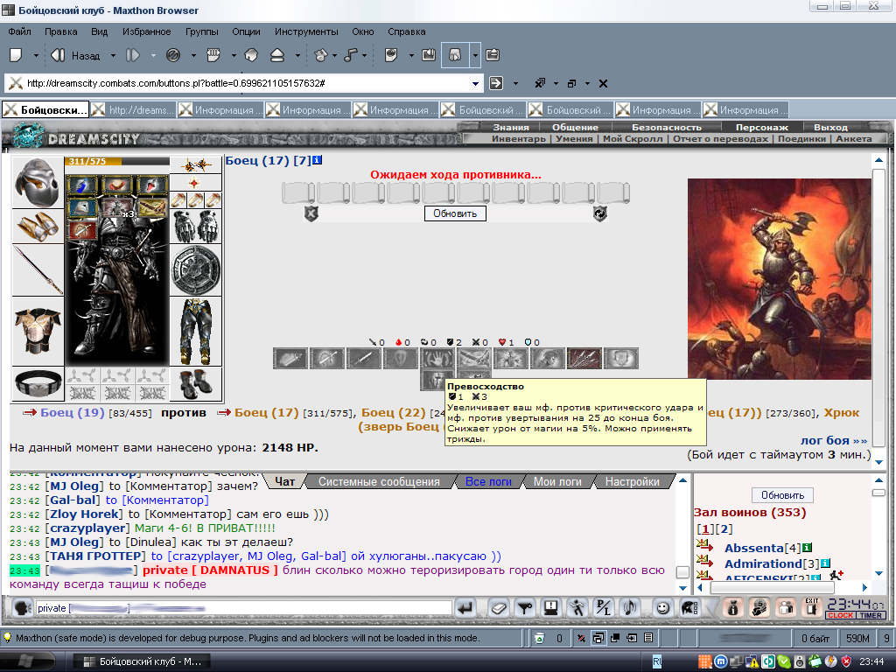Go to page 2 of Зал воинов list
This screenshot has width=896, height=672.
[x=724, y=529]
